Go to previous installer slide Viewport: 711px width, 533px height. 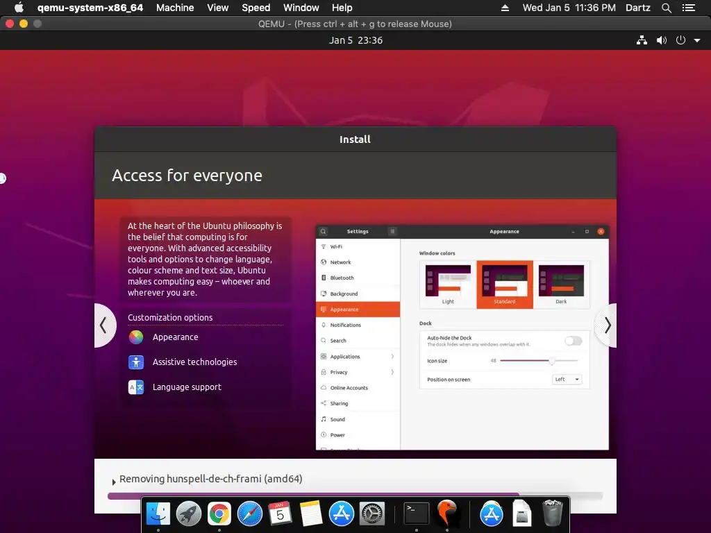point(104,325)
